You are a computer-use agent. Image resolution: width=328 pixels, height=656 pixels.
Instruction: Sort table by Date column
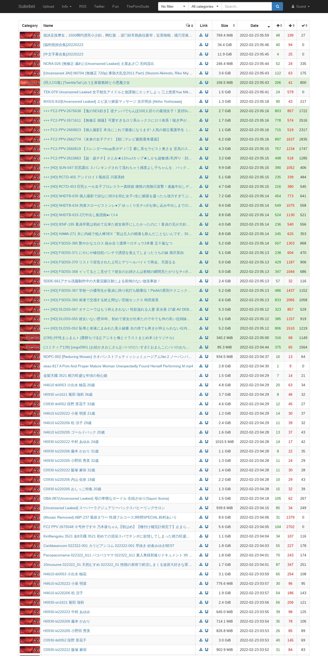coord(254,26)
